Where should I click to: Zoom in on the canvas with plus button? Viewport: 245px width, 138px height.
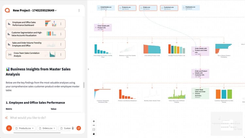(x=94, y=121)
